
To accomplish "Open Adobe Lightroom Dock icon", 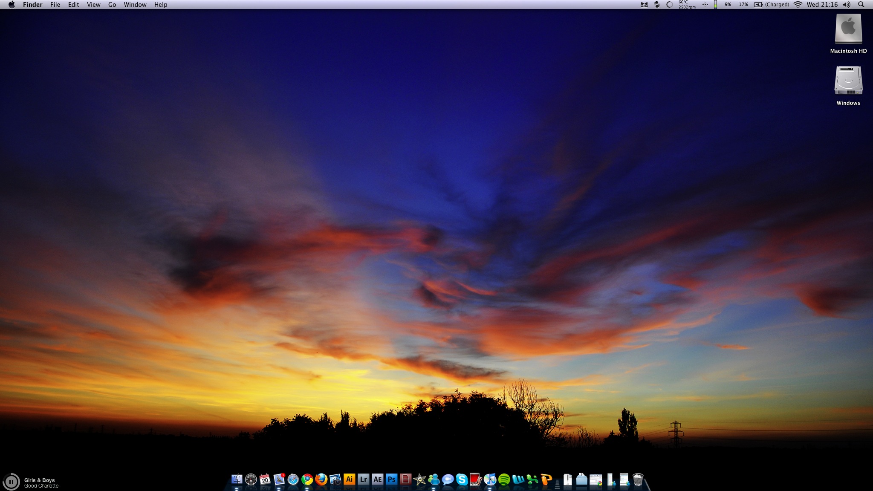I will [x=363, y=479].
